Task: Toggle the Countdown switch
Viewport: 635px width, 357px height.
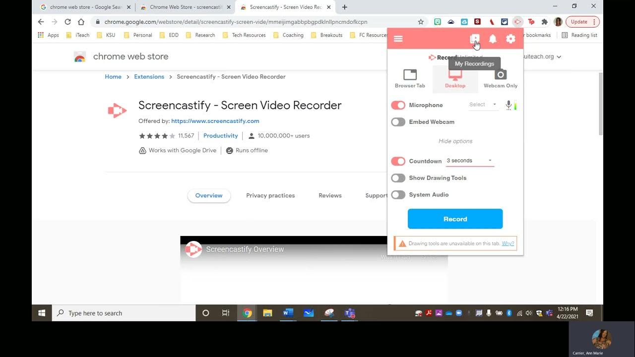Action: tap(398, 161)
